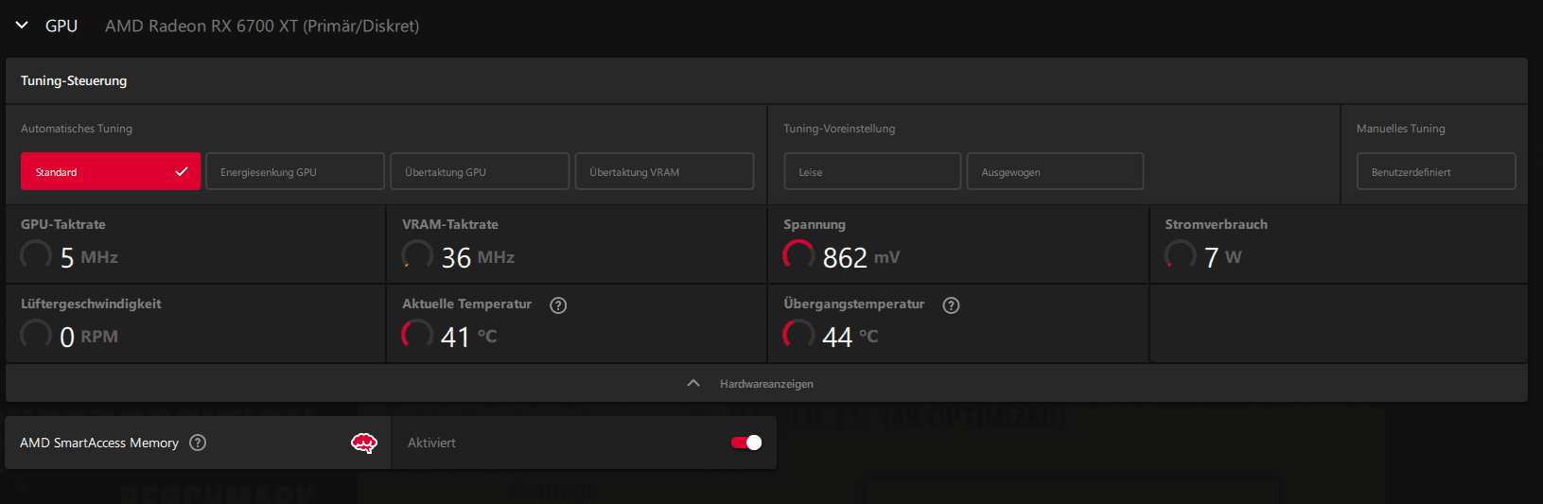
Task: Click the 41 °C temperature value
Action: (468, 337)
